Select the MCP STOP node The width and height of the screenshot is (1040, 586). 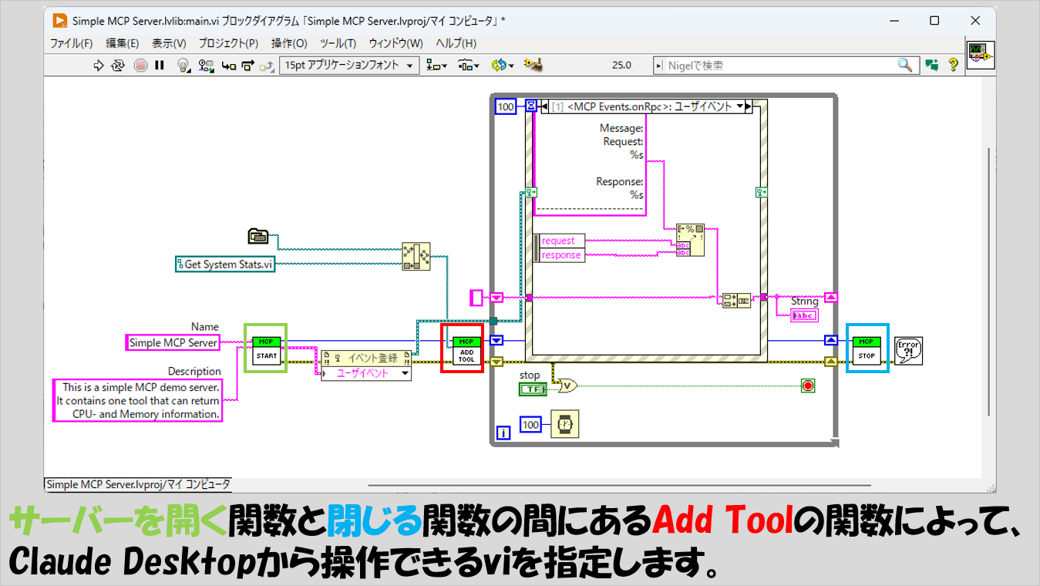click(x=867, y=349)
